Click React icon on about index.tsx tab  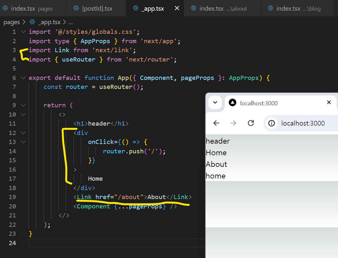pyautogui.click(x=194, y=8)
